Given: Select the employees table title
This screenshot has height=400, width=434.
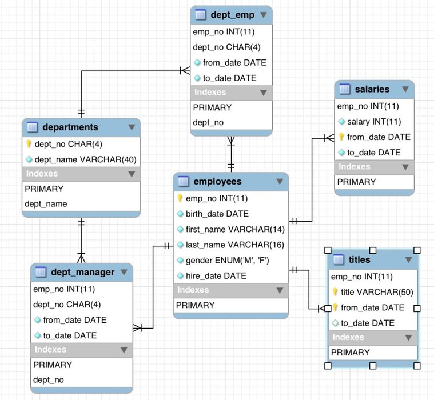Looking at the screenshot, I should (x=217, y=181).
